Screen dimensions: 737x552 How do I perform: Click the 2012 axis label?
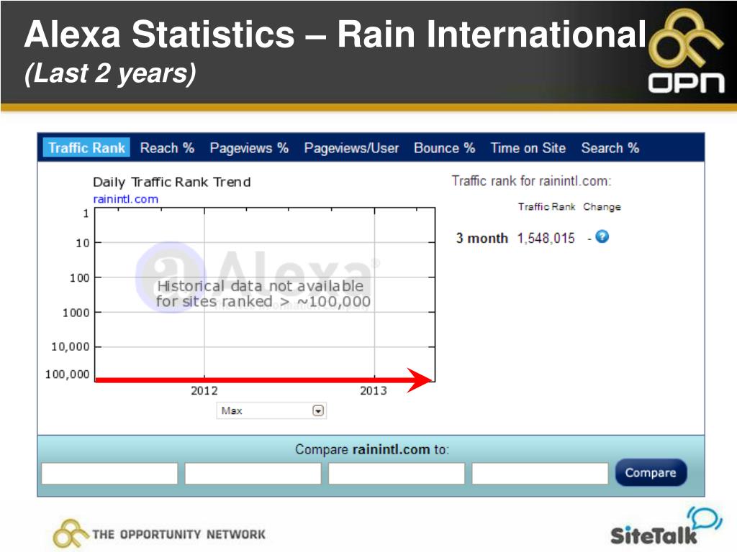click(x=204, y=390)
